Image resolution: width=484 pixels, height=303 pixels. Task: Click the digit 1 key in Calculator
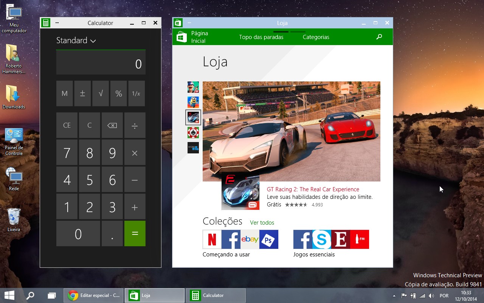click(x=67, y=207)
